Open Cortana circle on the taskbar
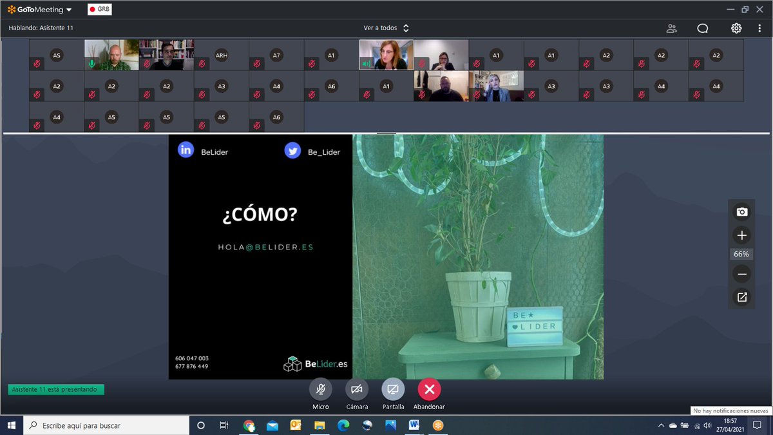 point(201,425)
